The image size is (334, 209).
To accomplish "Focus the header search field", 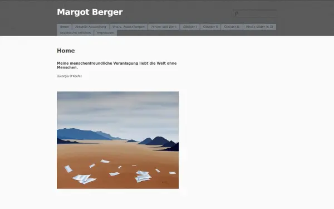I will [x=255, y=13].
